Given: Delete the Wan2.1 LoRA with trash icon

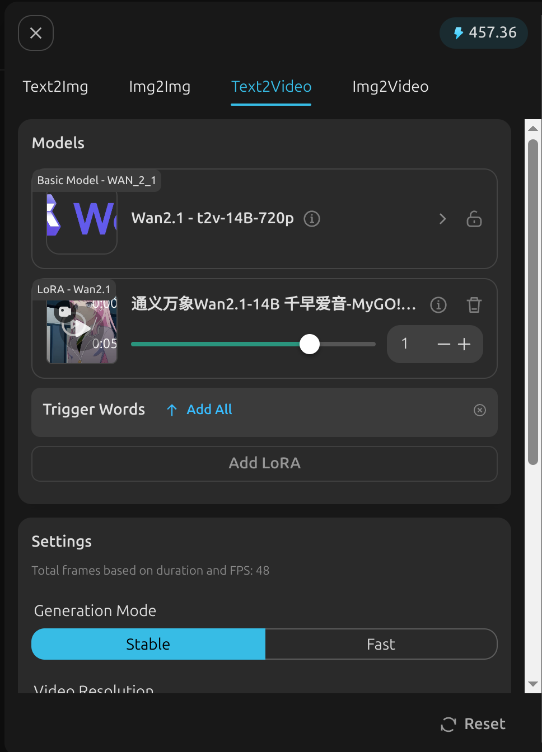Looking at the screenshot, I should [474, 305].
